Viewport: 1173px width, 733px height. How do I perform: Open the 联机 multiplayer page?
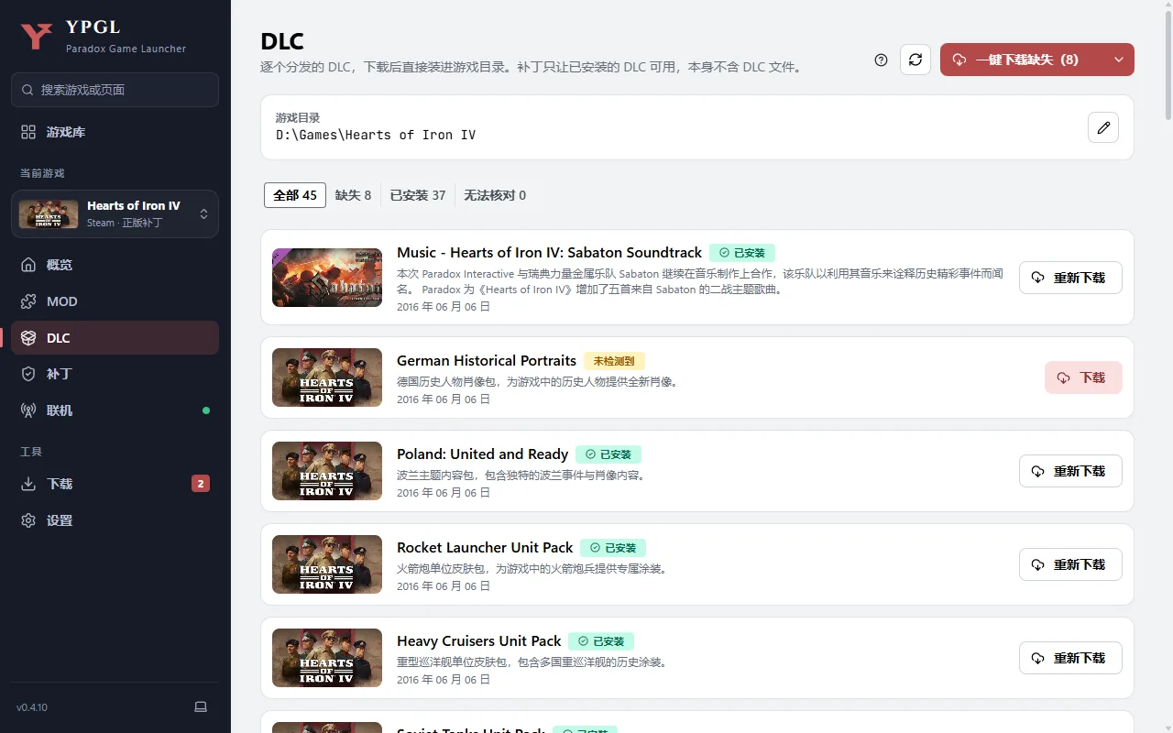[x=115, y=410]
